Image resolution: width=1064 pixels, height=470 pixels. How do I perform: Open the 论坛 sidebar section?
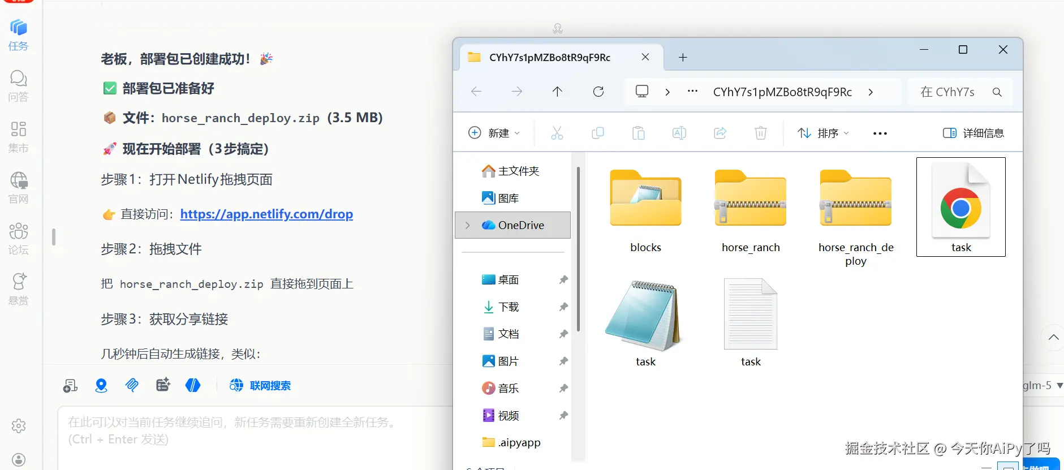click(18, 239)
